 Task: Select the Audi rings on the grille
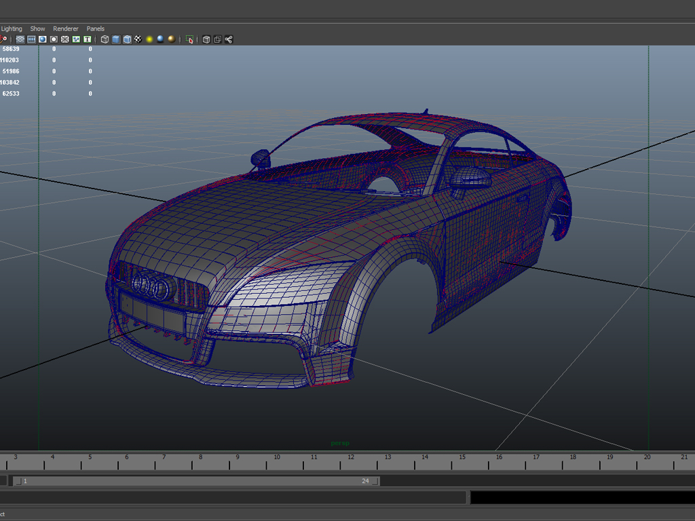[x=151, y=286]
